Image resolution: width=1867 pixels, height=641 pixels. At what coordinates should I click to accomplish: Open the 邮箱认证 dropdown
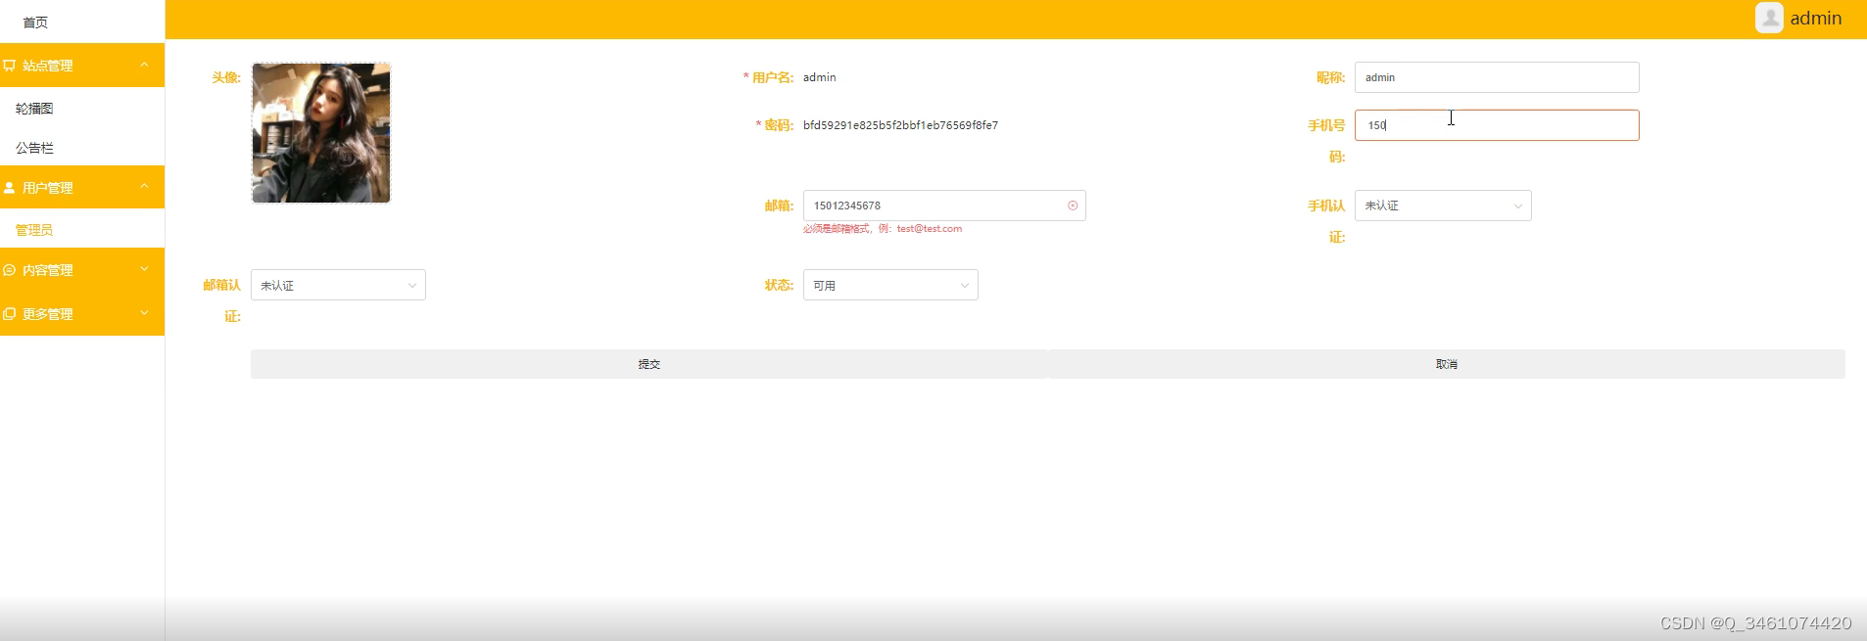click(338, 285)
